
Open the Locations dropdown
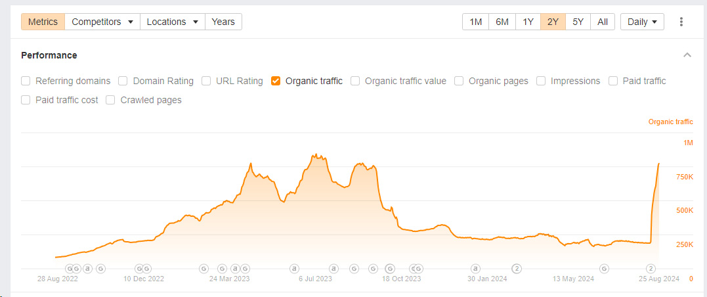tap(172, 22)
